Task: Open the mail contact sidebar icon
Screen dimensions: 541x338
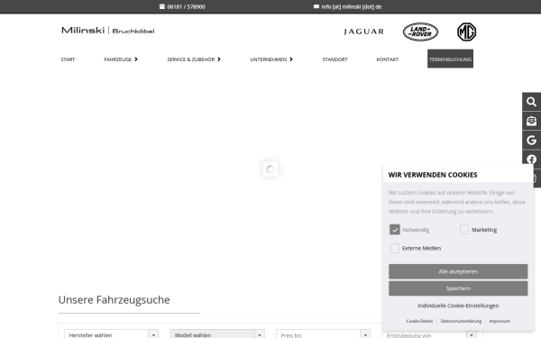Action: (531, 121)
